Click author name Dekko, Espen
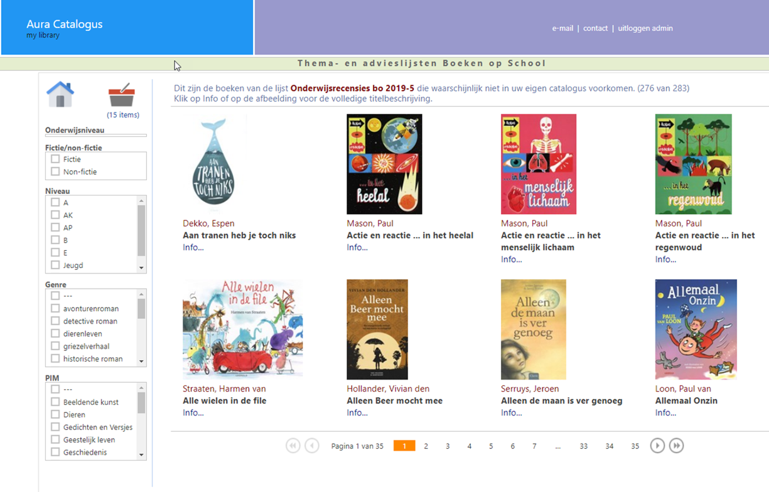 click(x=208, y=223)
